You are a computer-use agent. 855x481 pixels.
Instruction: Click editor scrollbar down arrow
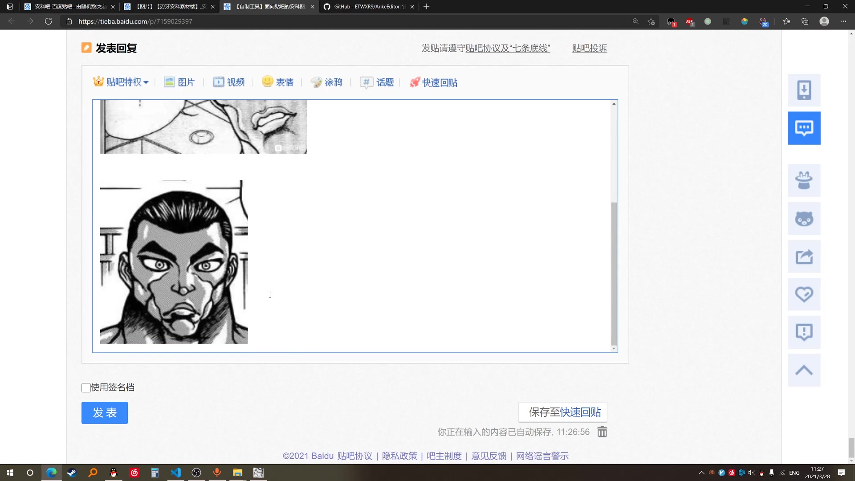click(x=614, y=348)
